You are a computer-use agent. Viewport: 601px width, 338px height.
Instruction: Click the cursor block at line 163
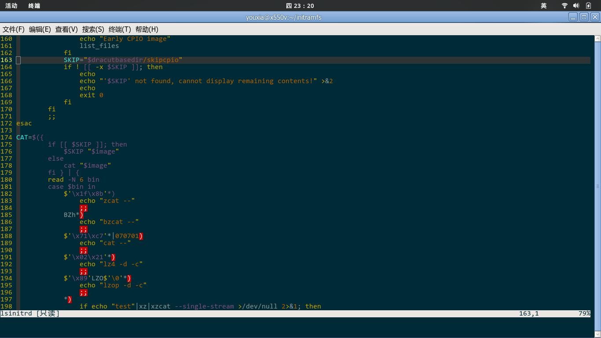pos(18,60)
